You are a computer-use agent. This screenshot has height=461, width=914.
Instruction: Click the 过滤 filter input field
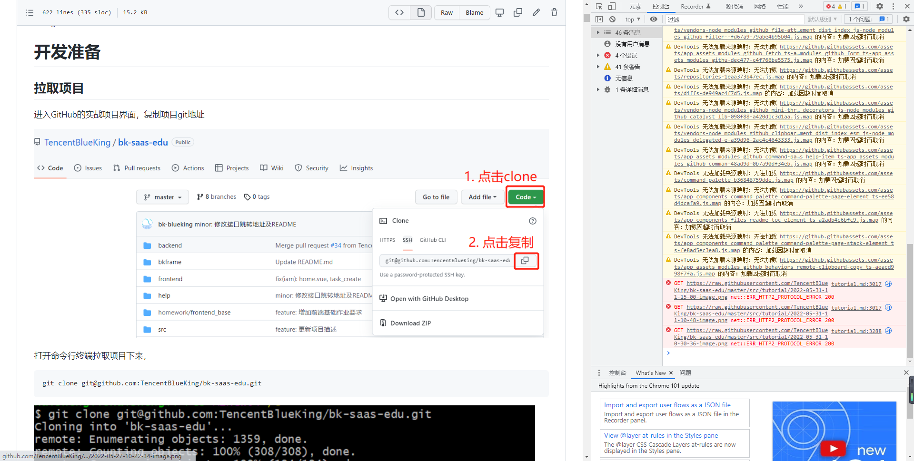tap(733, 20)
